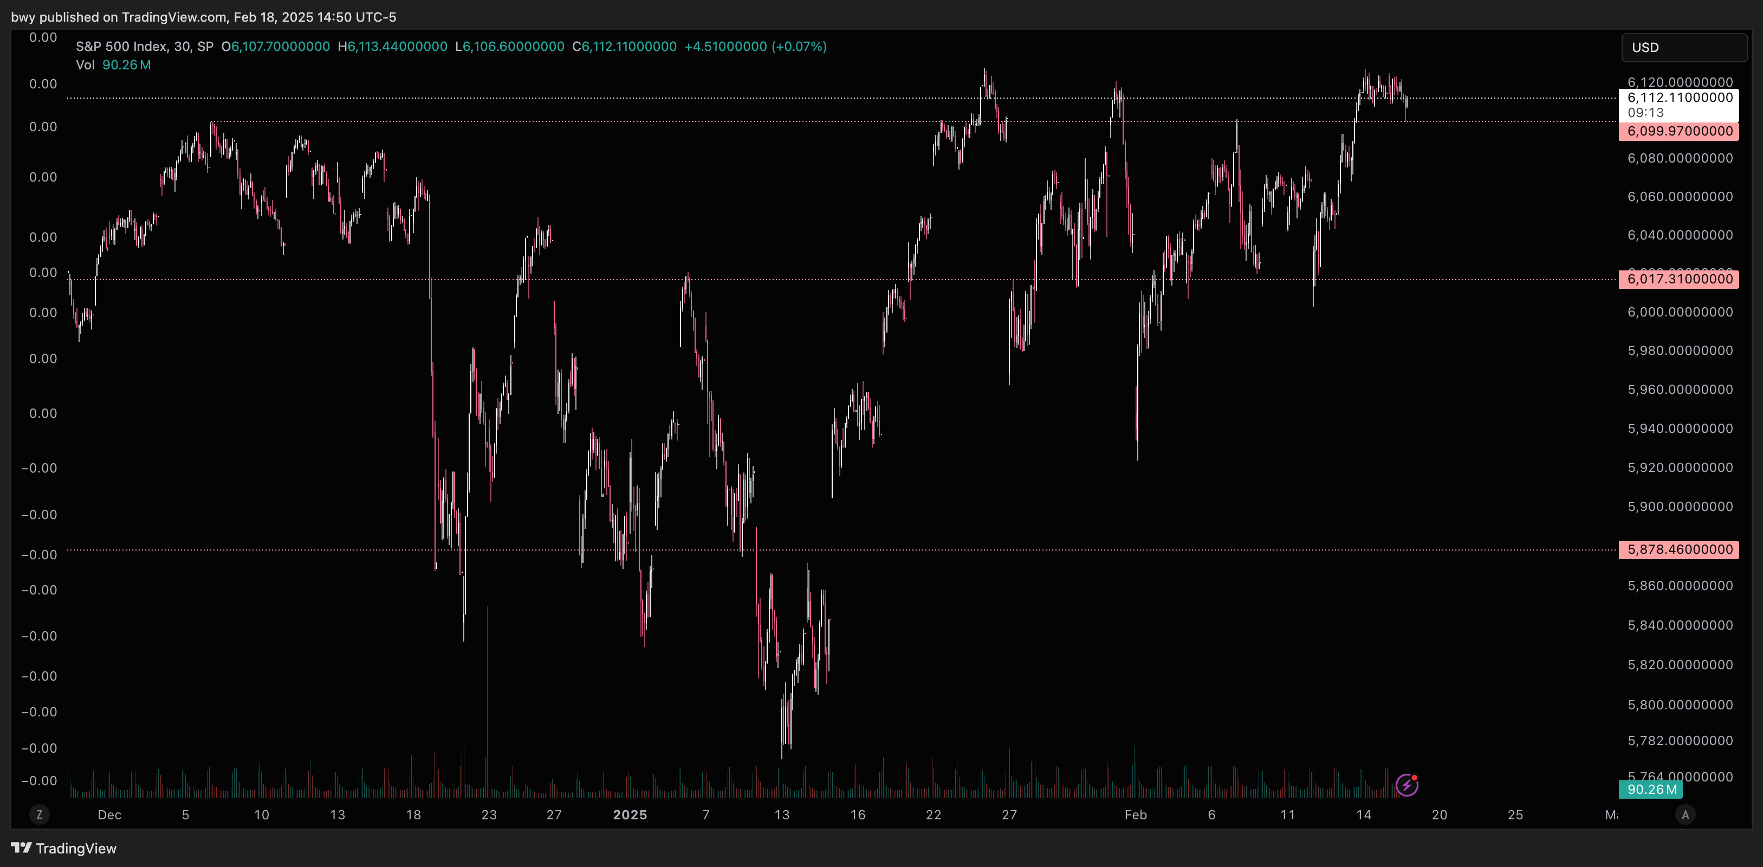The height and width of the screenshot is (867, 1763).
Task: Select the 5,878.46000000 horizontal line label
Action: pos(1678,549)
